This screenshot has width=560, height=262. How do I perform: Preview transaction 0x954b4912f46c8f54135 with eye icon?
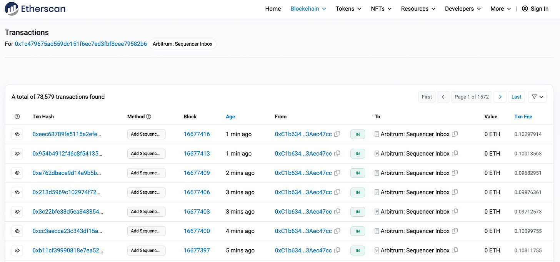pos(17,154)
